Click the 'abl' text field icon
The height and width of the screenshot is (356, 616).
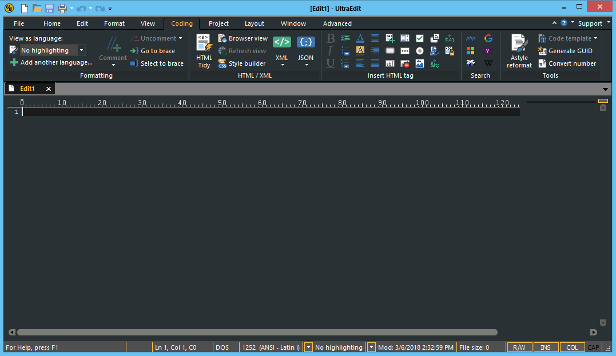pos(390,63)
